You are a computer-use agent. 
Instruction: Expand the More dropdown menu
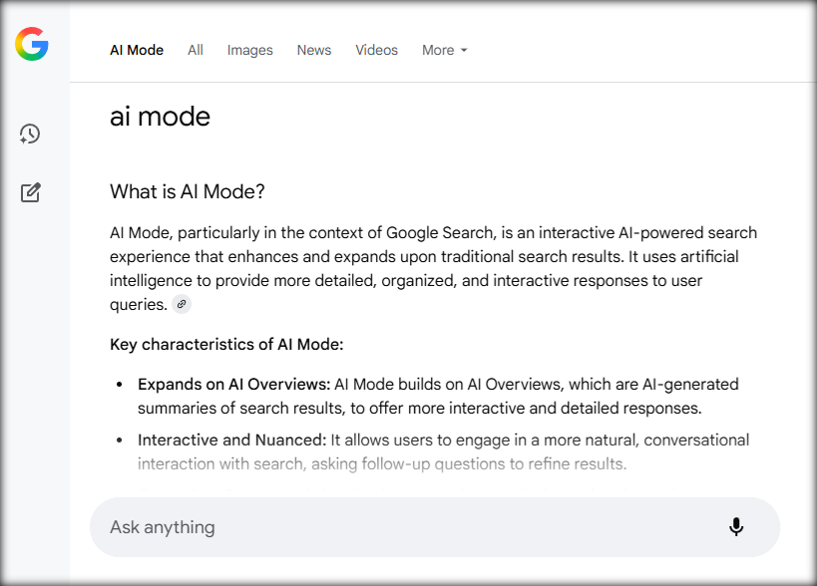(445, 50)
